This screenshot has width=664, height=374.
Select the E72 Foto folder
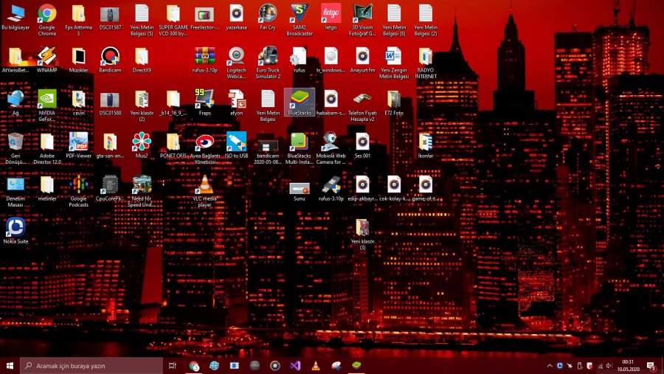(x=394, y=103)
